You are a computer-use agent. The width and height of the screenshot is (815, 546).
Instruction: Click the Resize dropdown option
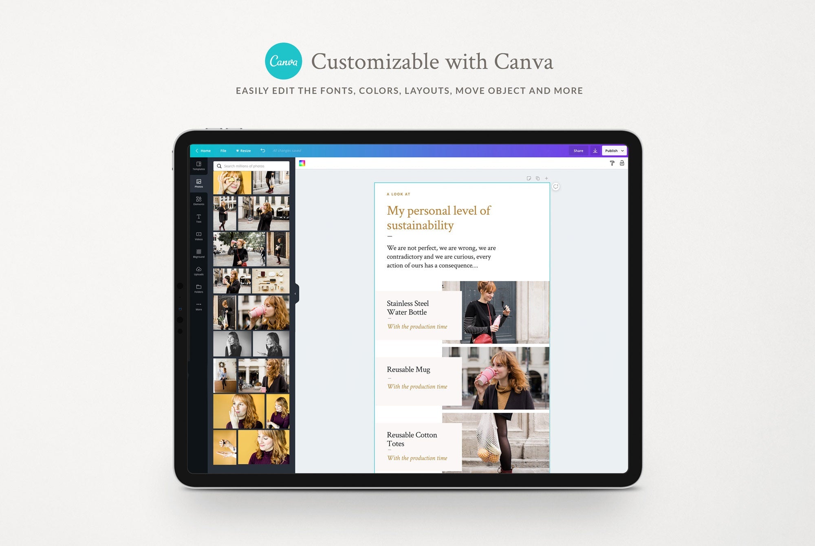[243, 150]
